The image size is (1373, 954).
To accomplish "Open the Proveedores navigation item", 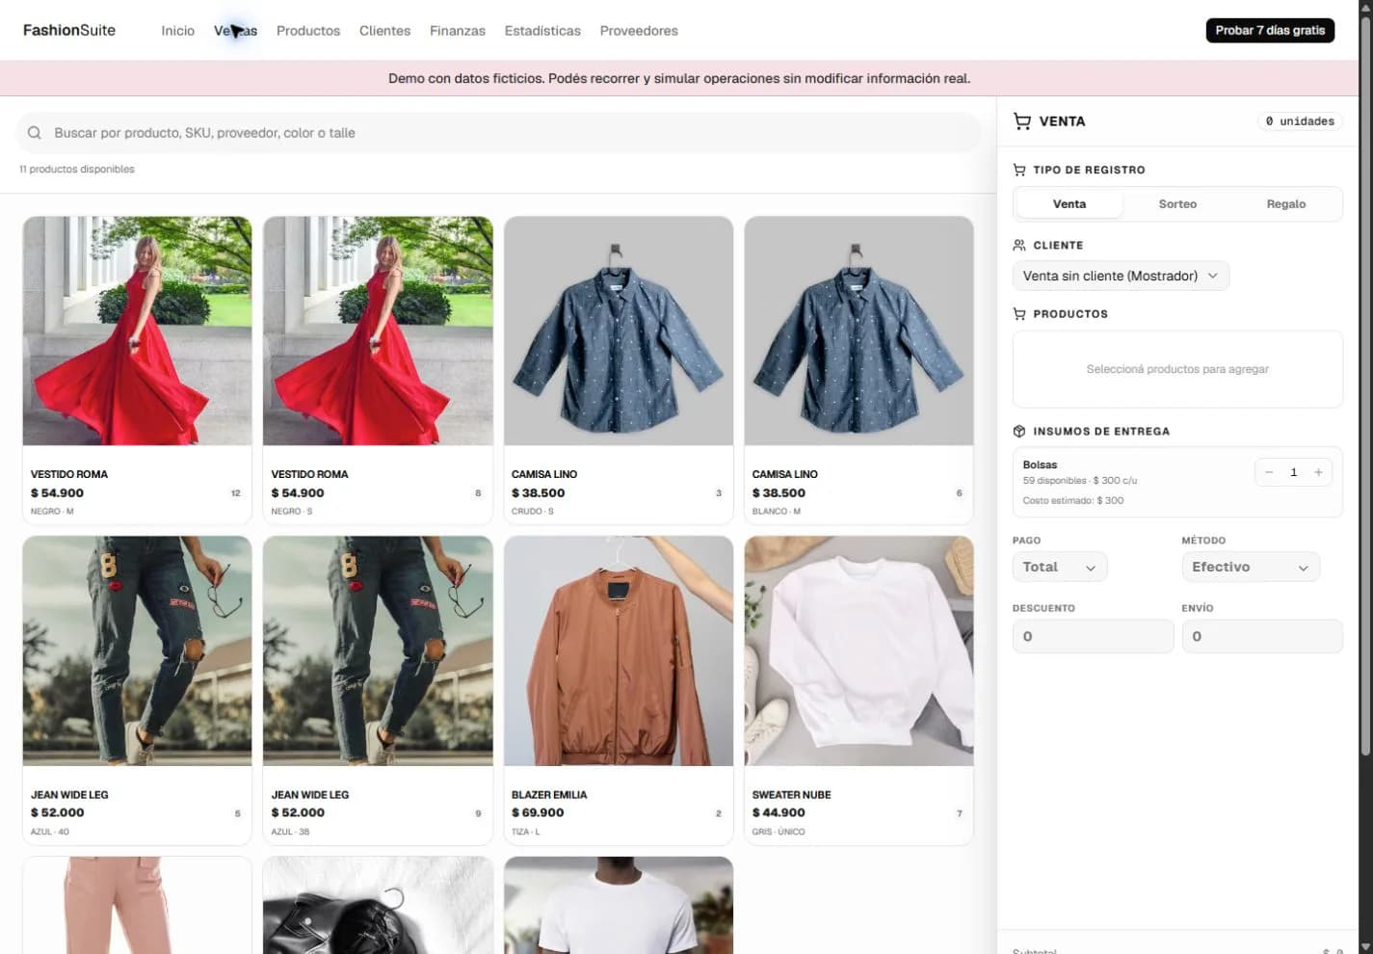I will tap(639, 31).
